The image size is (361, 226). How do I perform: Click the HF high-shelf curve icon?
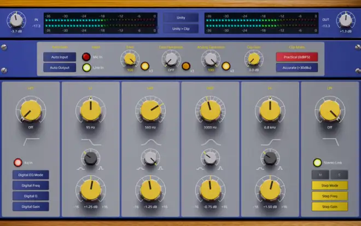(271, 142)
